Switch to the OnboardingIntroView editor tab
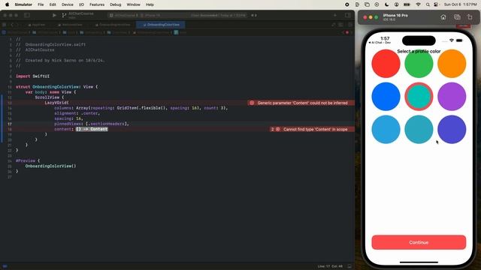 tap(112, 25)
